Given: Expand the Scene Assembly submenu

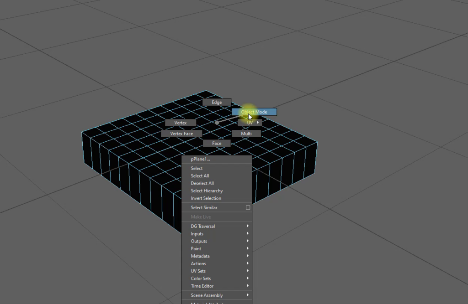Looking at the screenshot, I should [217, 295].
